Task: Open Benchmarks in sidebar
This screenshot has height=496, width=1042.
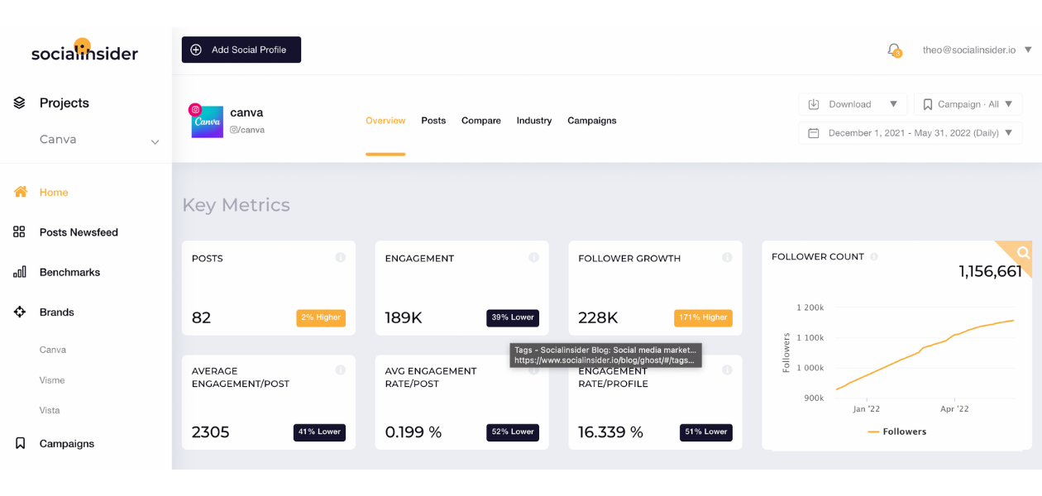Action: click(69, 272)
